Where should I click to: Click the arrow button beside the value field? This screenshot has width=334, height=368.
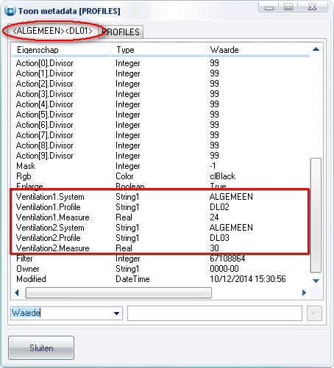coord(314,313)
